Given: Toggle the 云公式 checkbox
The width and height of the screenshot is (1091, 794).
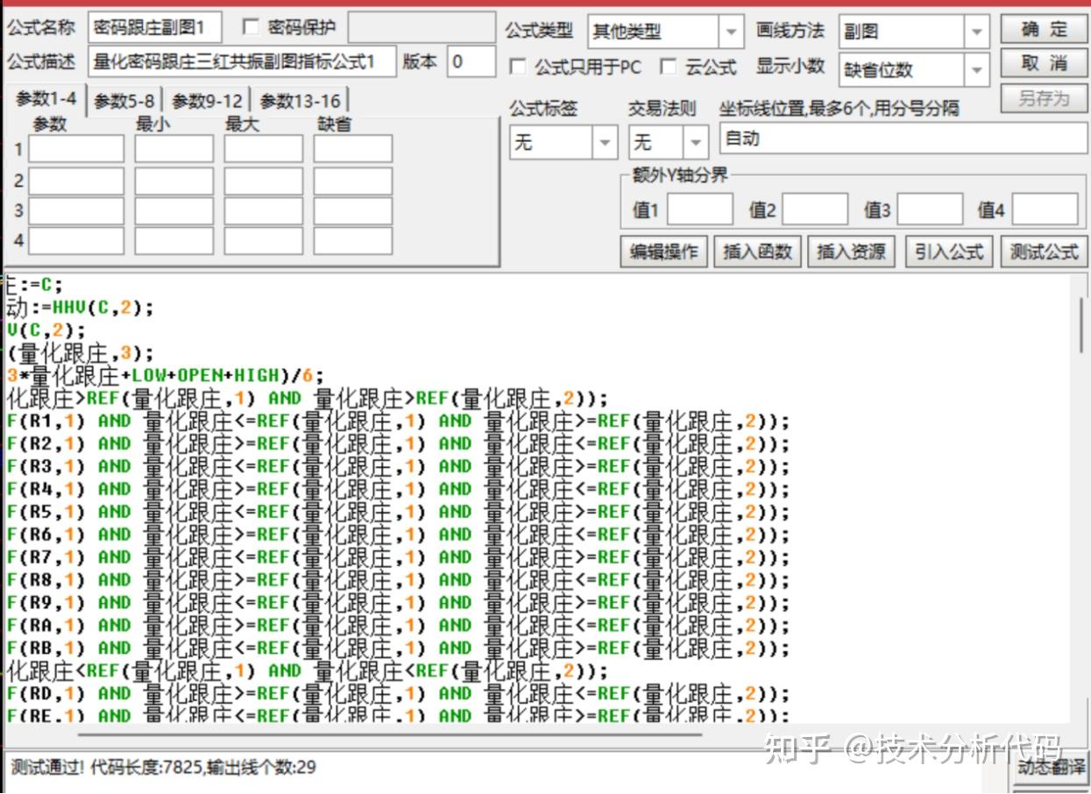Looking at the screenshot, I should (x=669, y=67).
